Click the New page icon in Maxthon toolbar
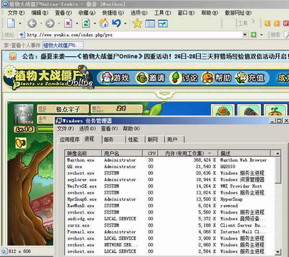 [11, 23]
